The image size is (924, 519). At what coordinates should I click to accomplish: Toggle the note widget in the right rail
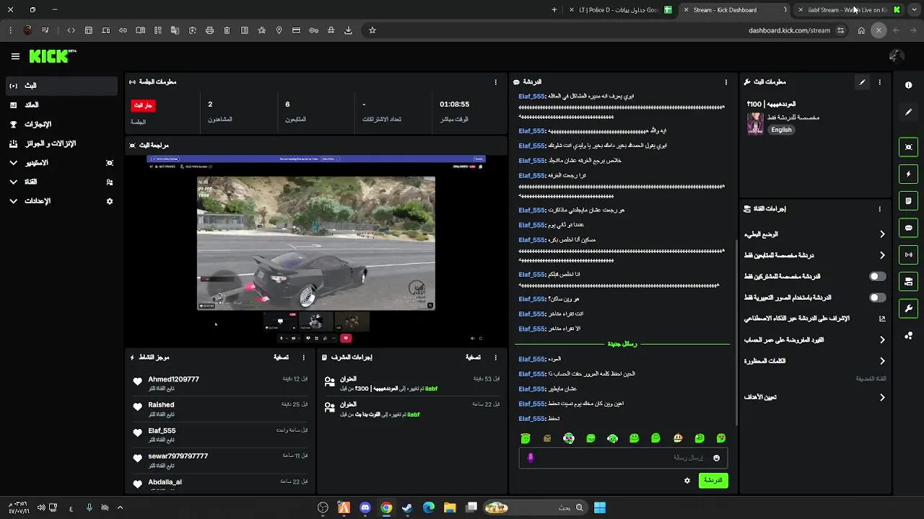point(908,200)
